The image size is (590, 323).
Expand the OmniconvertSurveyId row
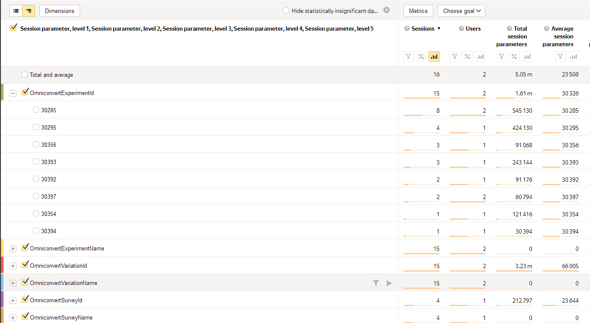coord(13,301)
